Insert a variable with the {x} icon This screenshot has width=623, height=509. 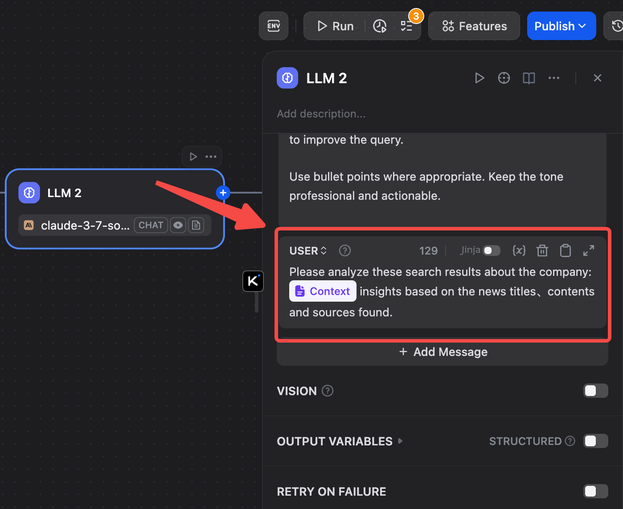click(x=519, y=250)
